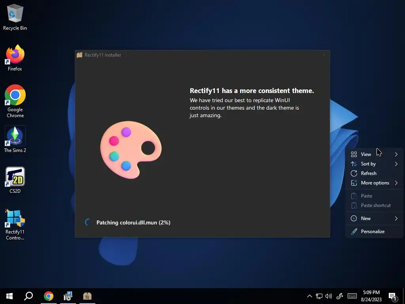Viewport: 405px width, 304px height.
Task: Expand the More options submenu chevron
Action: pos(396,183)
